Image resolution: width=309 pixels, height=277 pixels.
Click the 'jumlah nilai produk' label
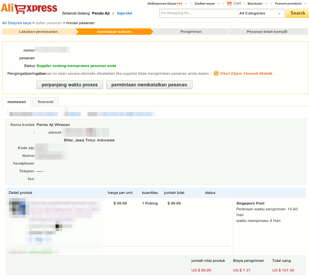tap(208, 261)
